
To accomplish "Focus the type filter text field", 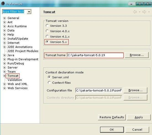I will point(14,12).
